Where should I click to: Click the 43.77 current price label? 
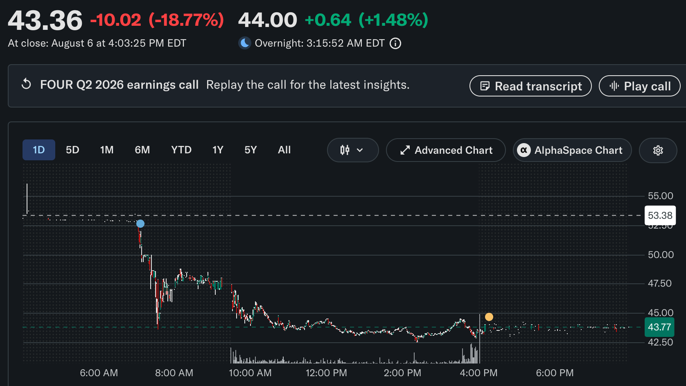click(x=659, y=327)
